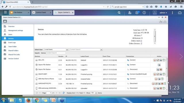Sort by Devices column header
The height and width of the screenshot is (103, 184).
tap(46, 56)
